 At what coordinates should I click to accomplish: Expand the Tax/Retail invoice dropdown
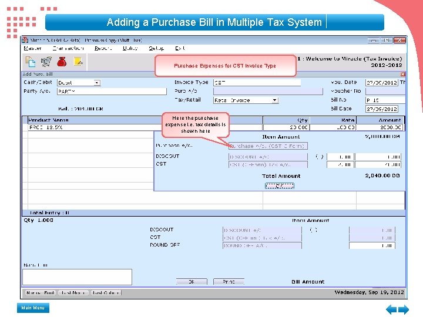coord(274,100)
